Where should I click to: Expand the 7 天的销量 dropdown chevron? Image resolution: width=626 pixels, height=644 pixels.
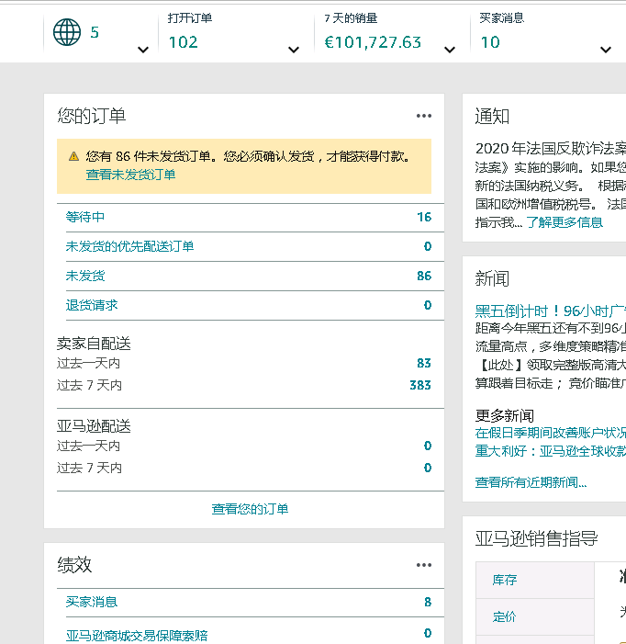click(x=449, y=50)
